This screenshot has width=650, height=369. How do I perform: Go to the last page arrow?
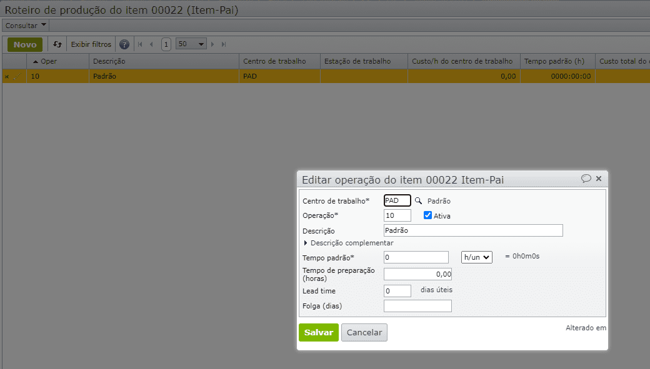coord(224,44)
